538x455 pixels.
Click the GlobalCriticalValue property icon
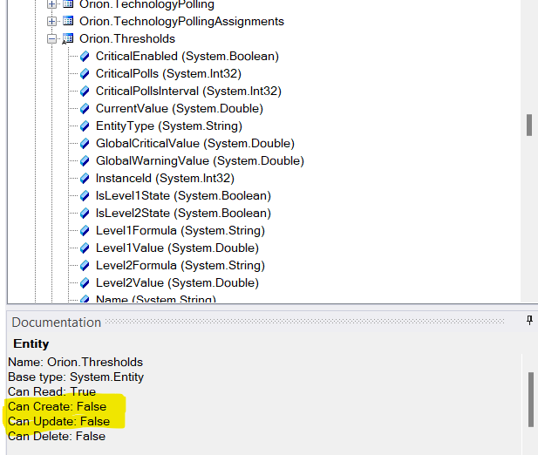coord(85,143)
